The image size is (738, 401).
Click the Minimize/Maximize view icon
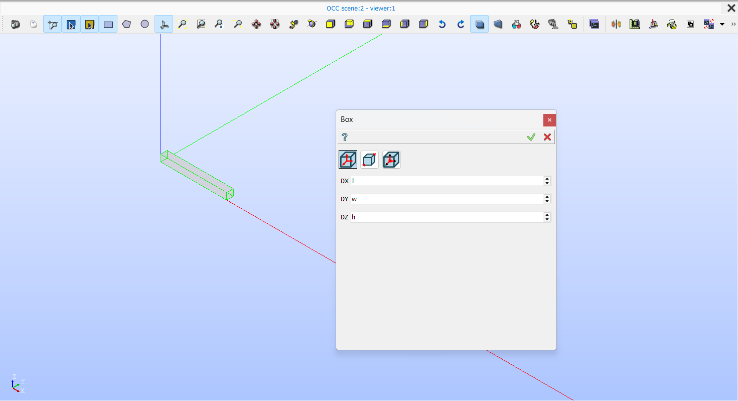click(690, 24)
